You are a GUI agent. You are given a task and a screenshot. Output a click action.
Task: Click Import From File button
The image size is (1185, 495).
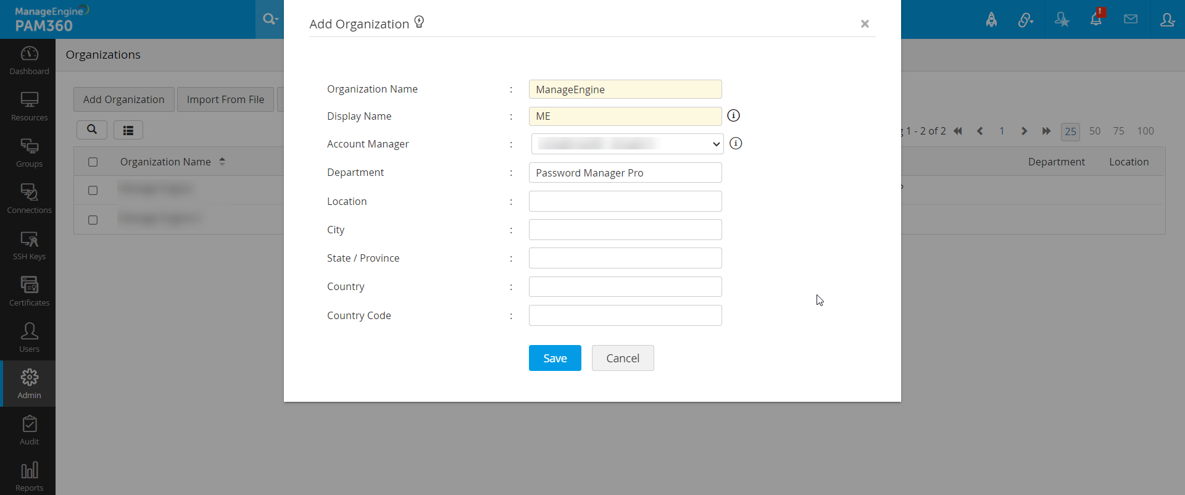pos(225,99)
